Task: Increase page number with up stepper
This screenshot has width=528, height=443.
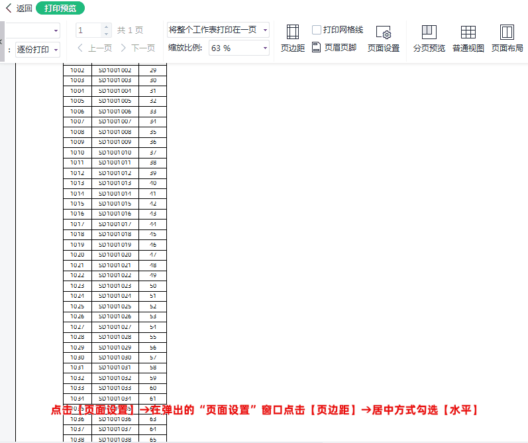Action: pos(107,27)
